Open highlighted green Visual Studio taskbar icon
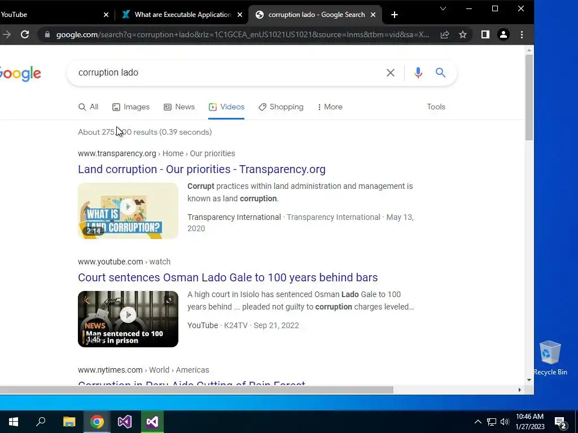The image size is (578, 433). point(152,422)
